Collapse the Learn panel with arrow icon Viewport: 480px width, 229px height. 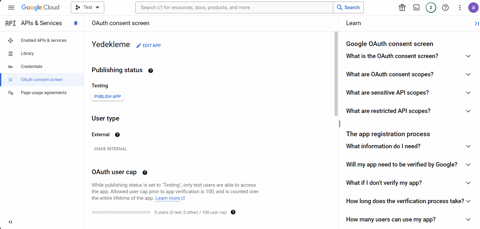pyautogui.click(x=477, y=24)
